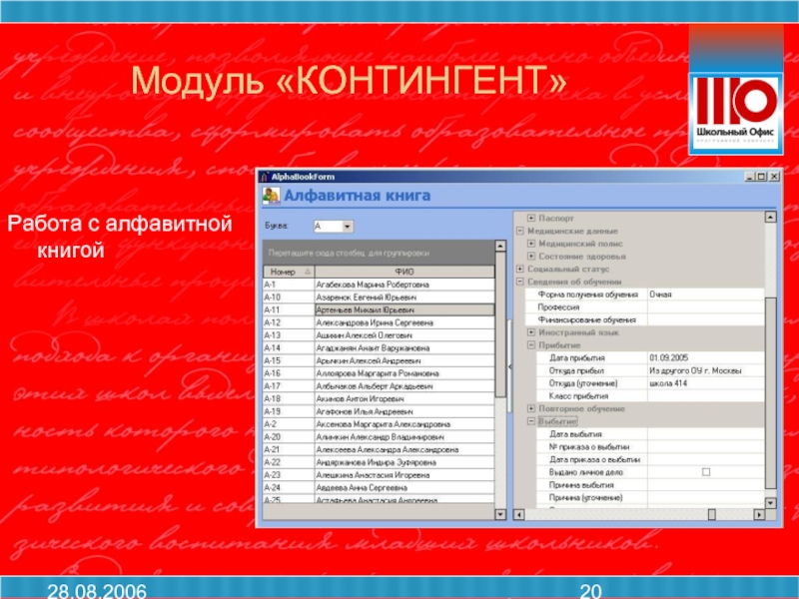Image resolution: width=799 pixels, height=599 pixels.
Task: Click the properties vertical scrollbar thumb
Action: [x=770, y=392]
